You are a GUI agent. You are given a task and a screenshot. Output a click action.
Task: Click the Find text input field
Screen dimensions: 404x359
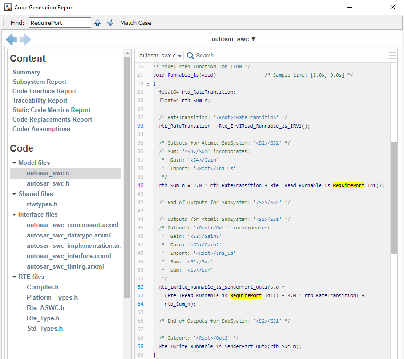pos(60,23)
